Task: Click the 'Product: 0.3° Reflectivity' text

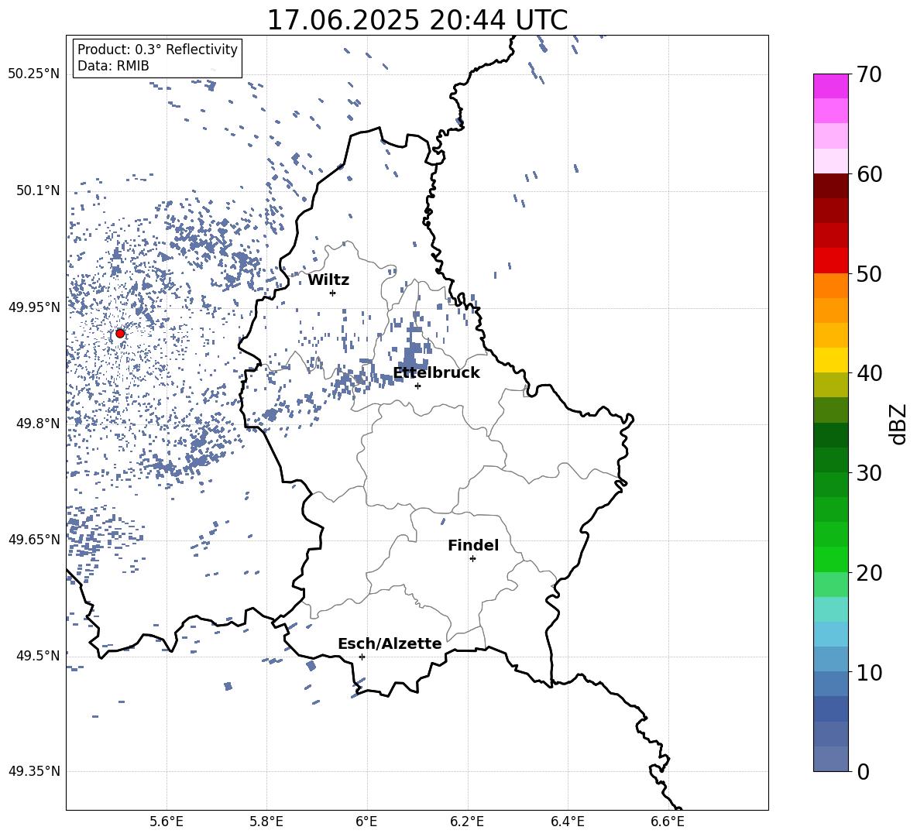Action: (157, 50)
